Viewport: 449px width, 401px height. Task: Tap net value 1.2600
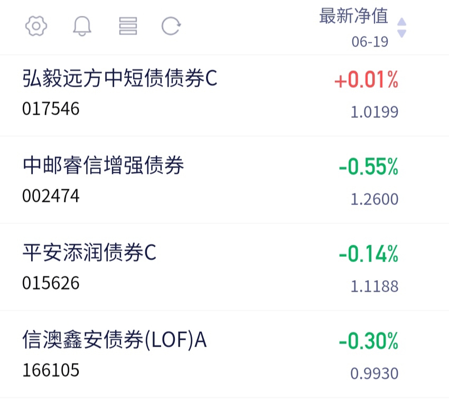pos(375,199)
